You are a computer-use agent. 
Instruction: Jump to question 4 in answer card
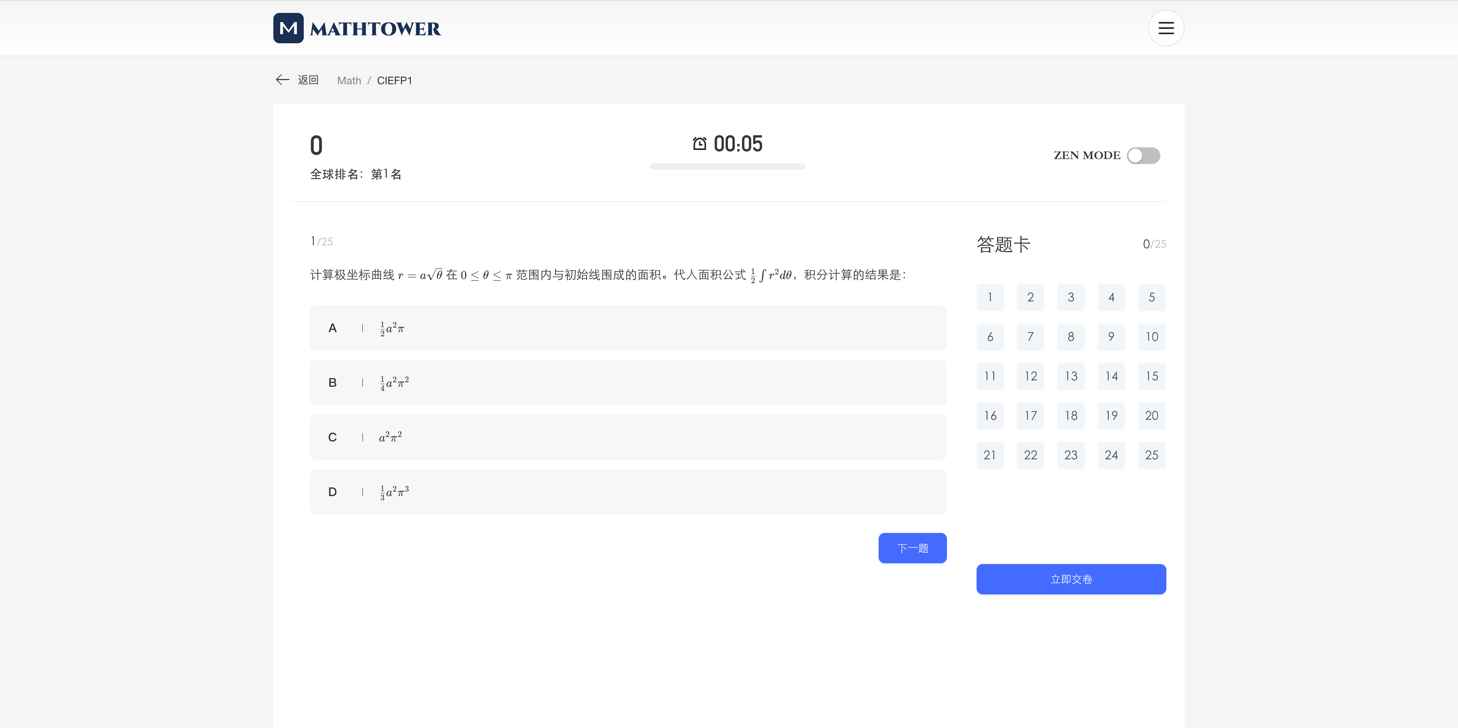click(1111, 298)
